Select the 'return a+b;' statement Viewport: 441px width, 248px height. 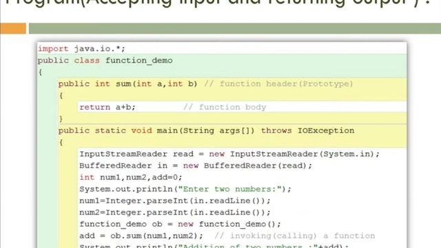[x=107, y=107]
